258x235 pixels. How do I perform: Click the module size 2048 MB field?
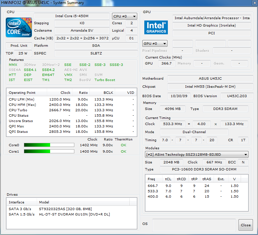click(171, 162)
